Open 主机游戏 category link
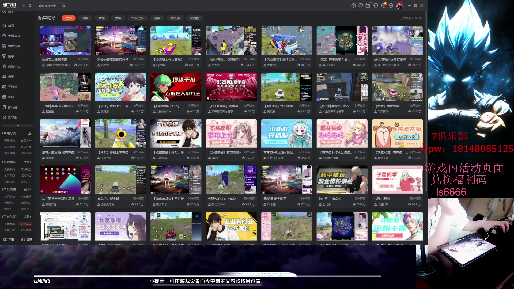The image size is (514, 289). 10,197
